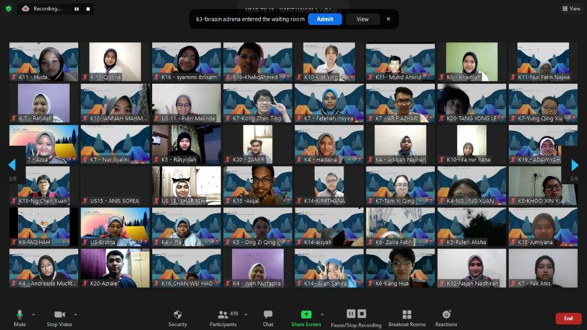The width and height of the screenshot is (587, 330).
Task: Start Share Screen
Action: click(306, 317)
